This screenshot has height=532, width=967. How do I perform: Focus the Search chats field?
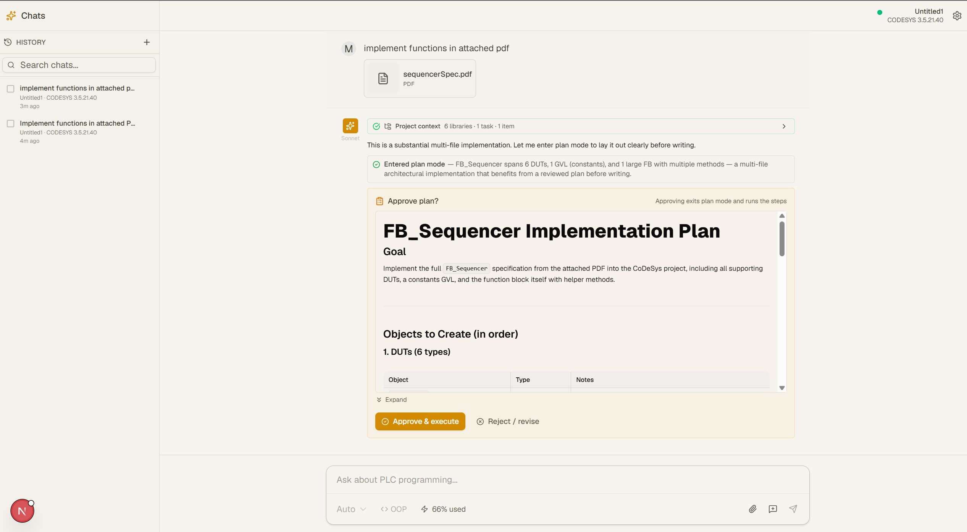pos(79,65)
